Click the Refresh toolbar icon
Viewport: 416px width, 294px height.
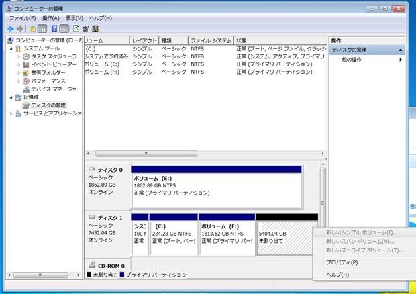tap(76, 29)
